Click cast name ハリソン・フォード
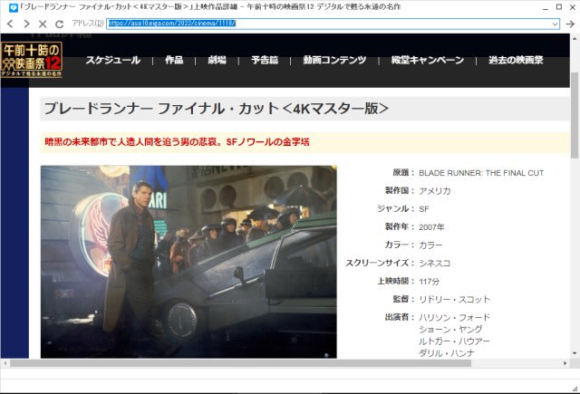Viewport: 580px width, 394px height. [455, 318]
